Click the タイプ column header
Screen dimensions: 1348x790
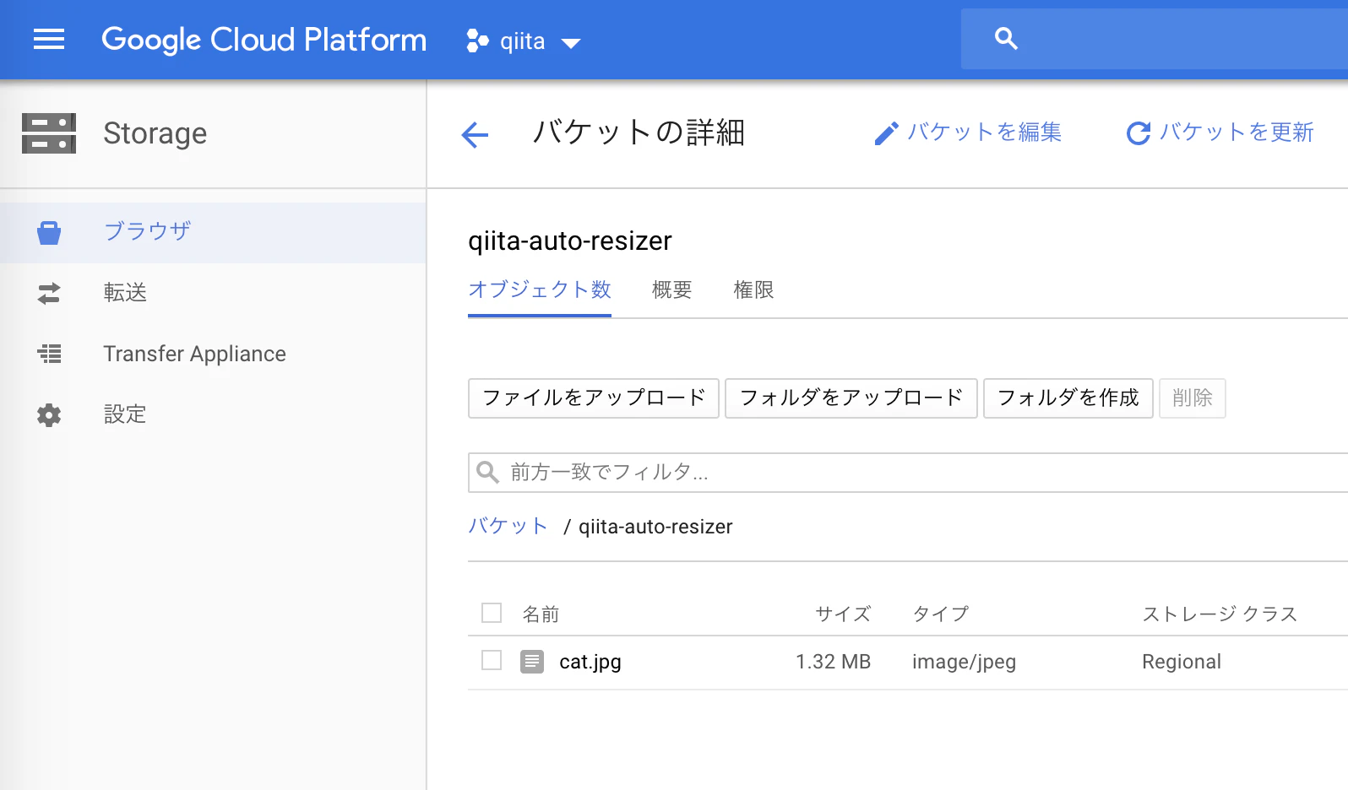click(941, 614)
